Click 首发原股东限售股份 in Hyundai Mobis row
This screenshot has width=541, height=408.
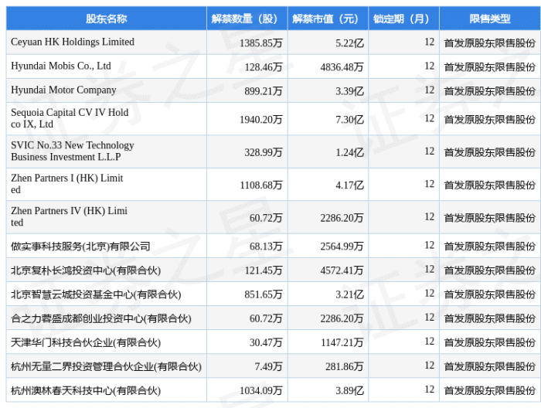click(x=489, y=67)
